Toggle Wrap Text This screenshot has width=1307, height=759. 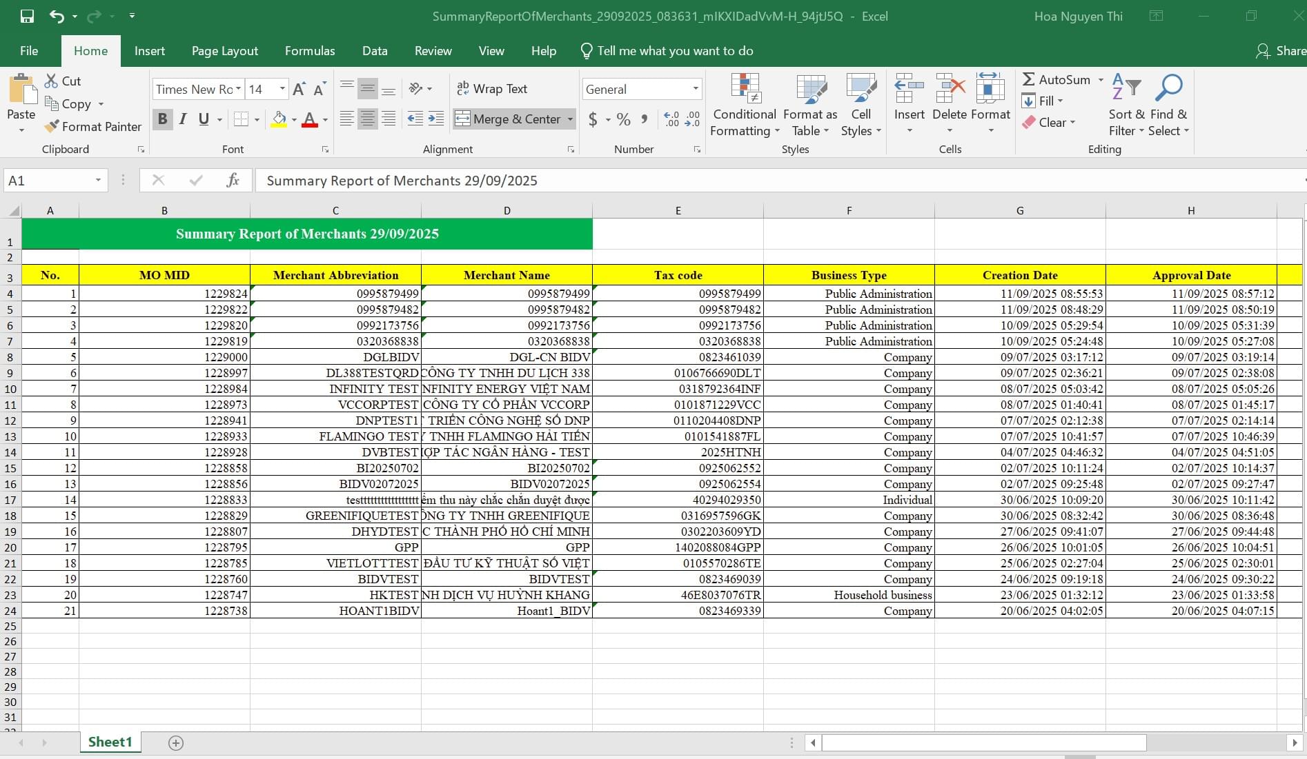click(x=492, y=89)
